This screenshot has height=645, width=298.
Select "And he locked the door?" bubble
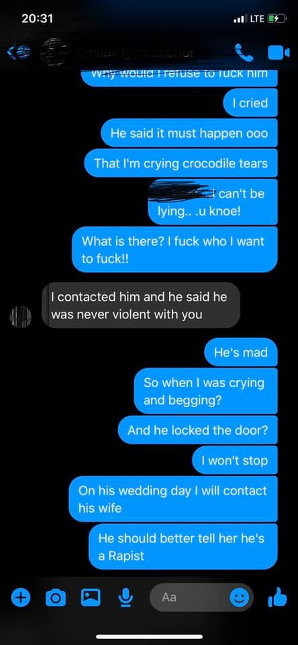click(198, 430)
